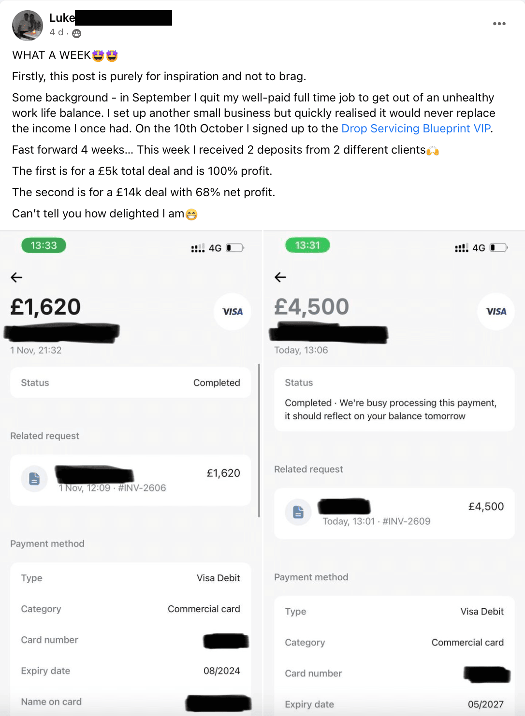Click the 13:33 green time pill
Image resolution: width=525 pixels, height=716 pixels.
click(x=44, y=245)
